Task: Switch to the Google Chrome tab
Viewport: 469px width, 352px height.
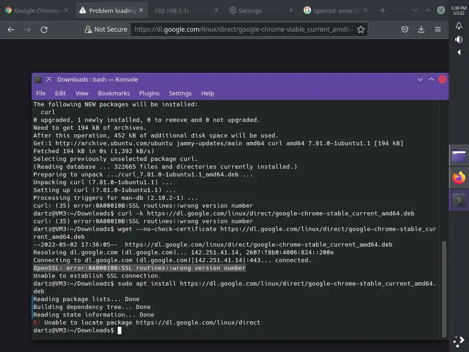Action: tap(37, 11)
